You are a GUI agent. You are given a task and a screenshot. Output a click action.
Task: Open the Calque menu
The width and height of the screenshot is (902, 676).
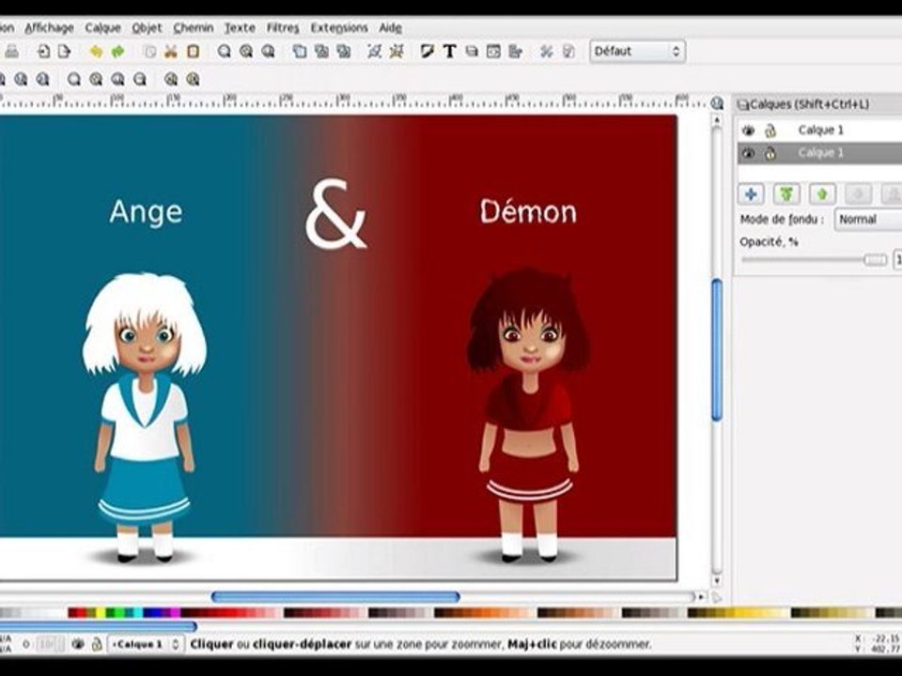point(102,27)
